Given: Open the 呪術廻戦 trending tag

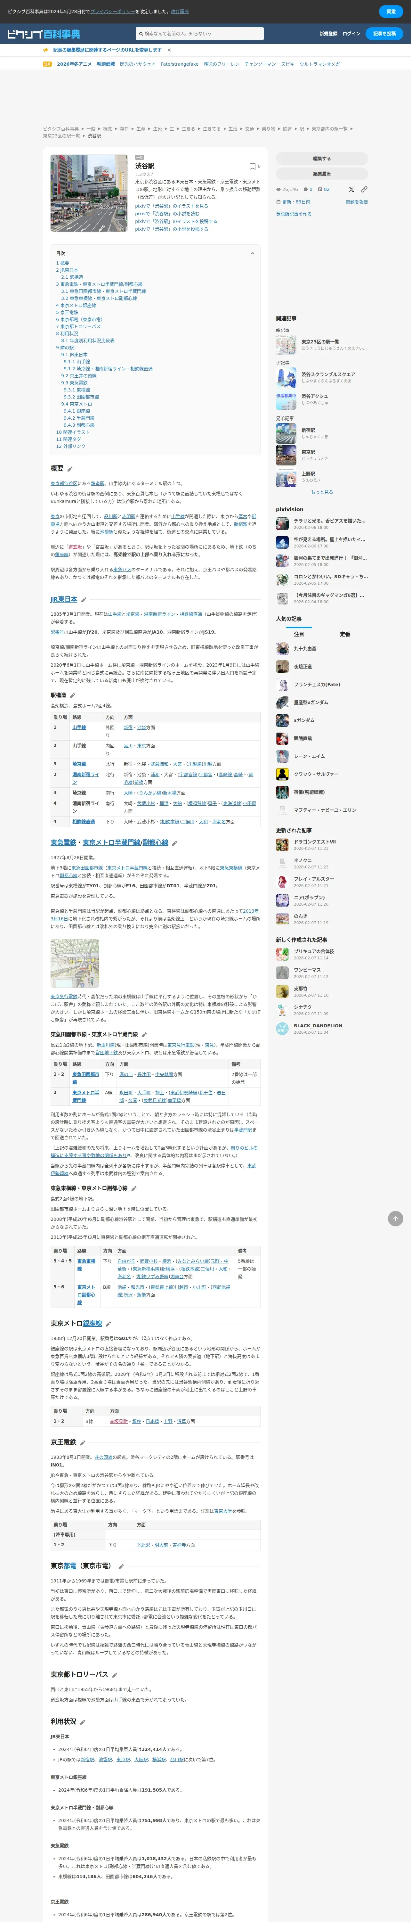Looking at the screenshot, I should click(106, 64).
